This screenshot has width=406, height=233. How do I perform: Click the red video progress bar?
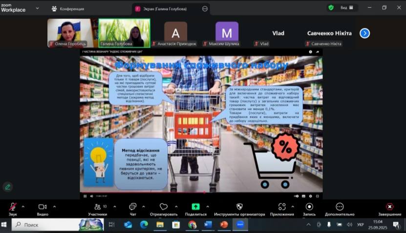click(x=147, y=193)
